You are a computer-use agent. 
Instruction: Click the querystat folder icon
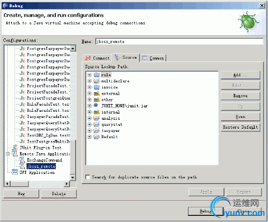click(97, 124)
